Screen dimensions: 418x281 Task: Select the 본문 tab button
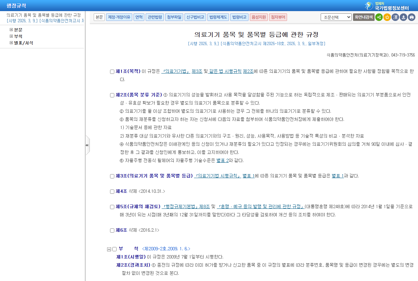tap(99, 17)
